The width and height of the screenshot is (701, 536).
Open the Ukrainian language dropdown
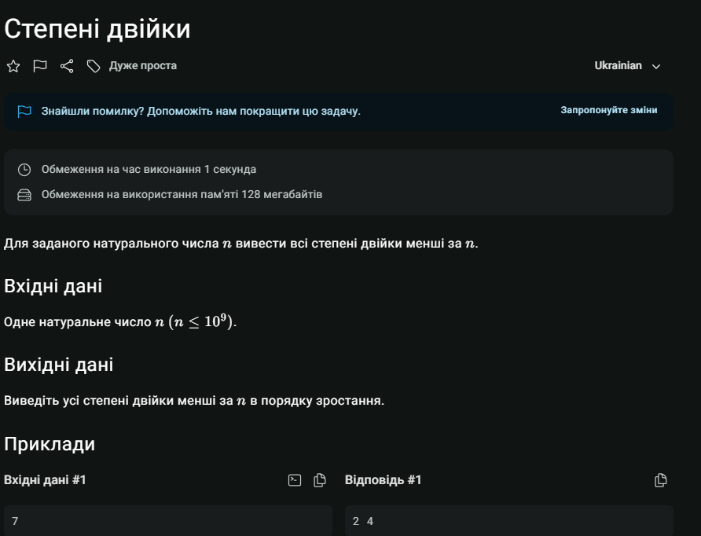627,66
